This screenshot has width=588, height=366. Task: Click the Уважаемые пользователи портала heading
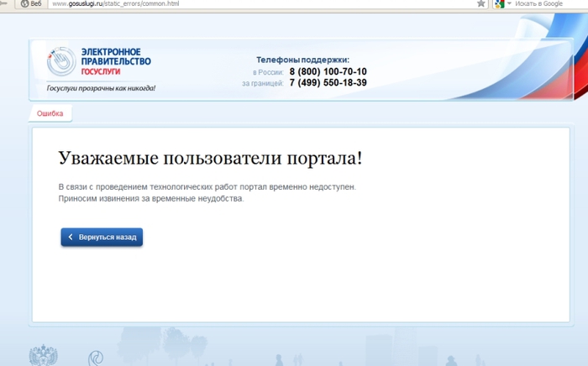coord(210,158)
